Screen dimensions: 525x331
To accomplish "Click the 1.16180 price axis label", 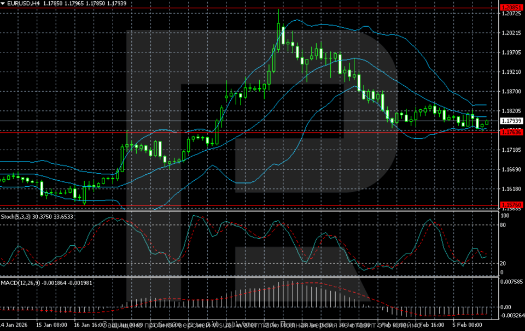I will [x=511, y=189].
